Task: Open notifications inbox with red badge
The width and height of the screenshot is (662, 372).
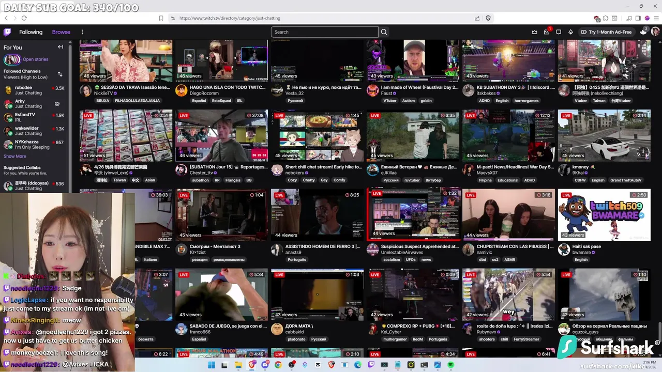Action: coord(547,32)
